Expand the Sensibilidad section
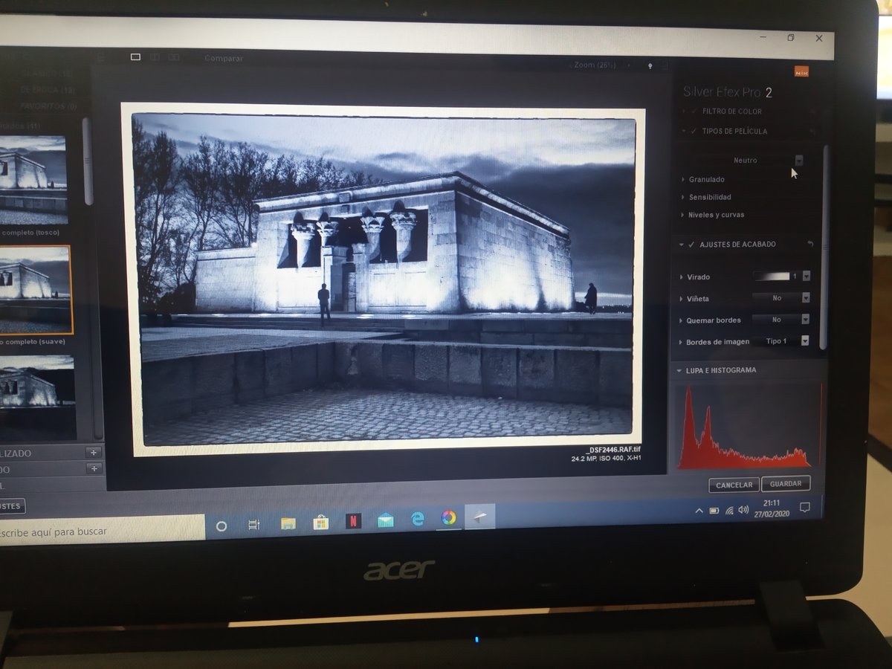The width and height of the screenshot is (892, 669). click(x=683, y=197)
